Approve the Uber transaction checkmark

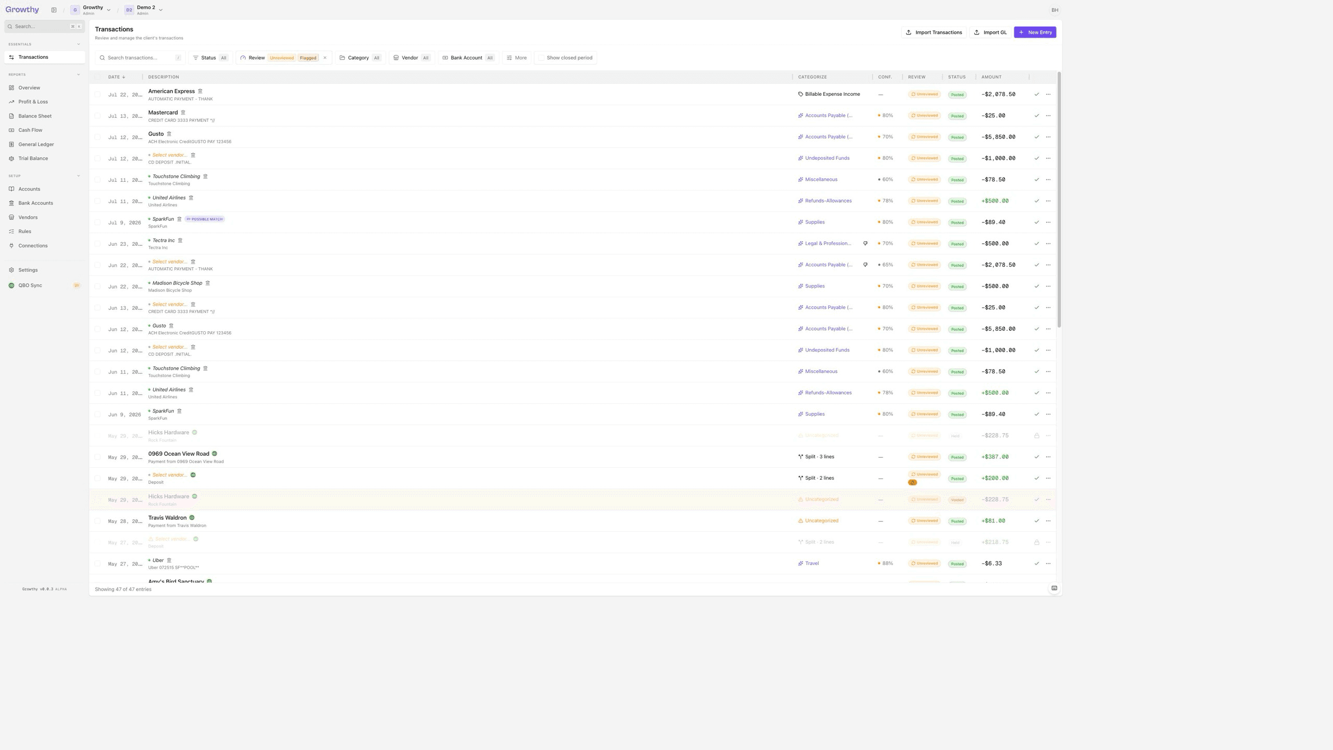click(1036, 564)
